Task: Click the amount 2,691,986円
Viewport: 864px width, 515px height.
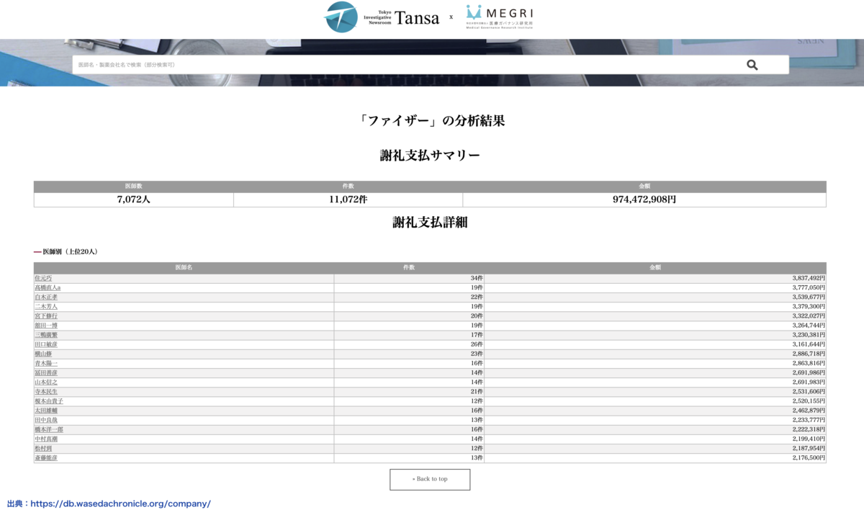Action: pyautogui.click(x=809, y=372)
